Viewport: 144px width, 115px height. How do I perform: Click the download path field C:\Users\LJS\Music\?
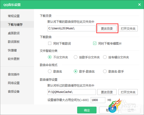tap(71, 28)
